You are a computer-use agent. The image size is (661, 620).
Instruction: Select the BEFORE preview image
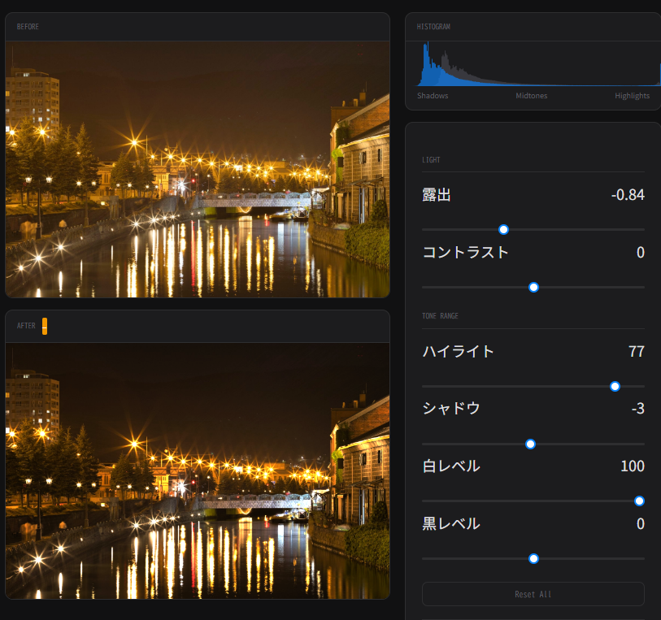pos(198,169)
